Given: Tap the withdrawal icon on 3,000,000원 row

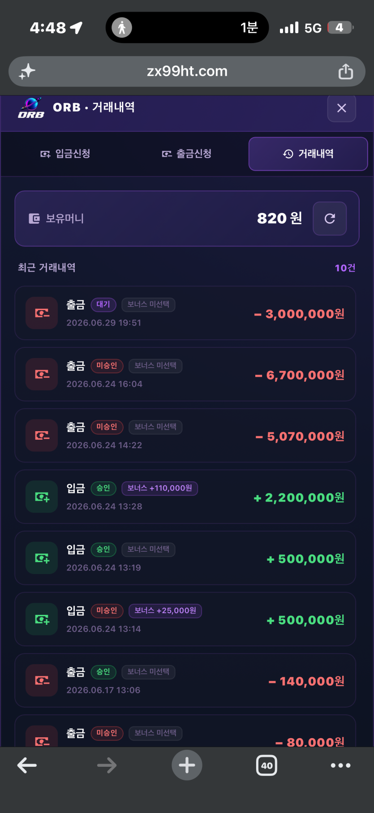Looking at the screenshot, I should pyautogui.click(x=42, y=313).
